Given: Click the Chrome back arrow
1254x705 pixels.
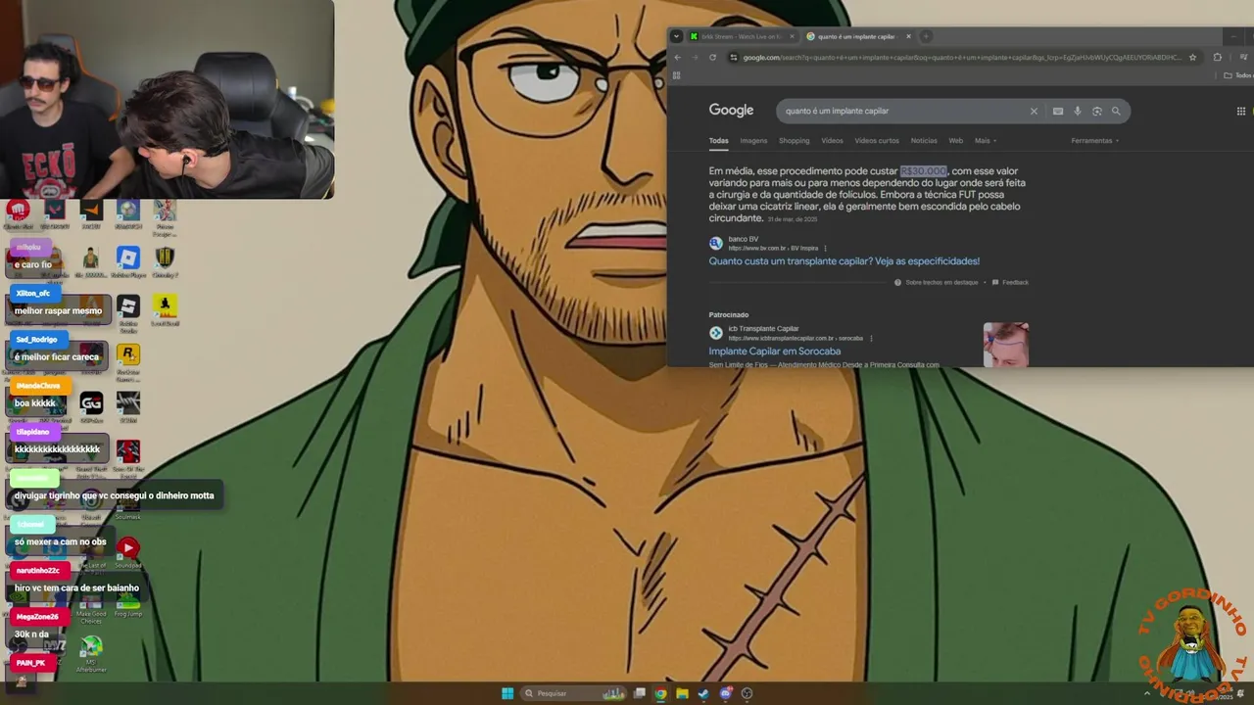Looking at the screenshot, I should 677,58.
